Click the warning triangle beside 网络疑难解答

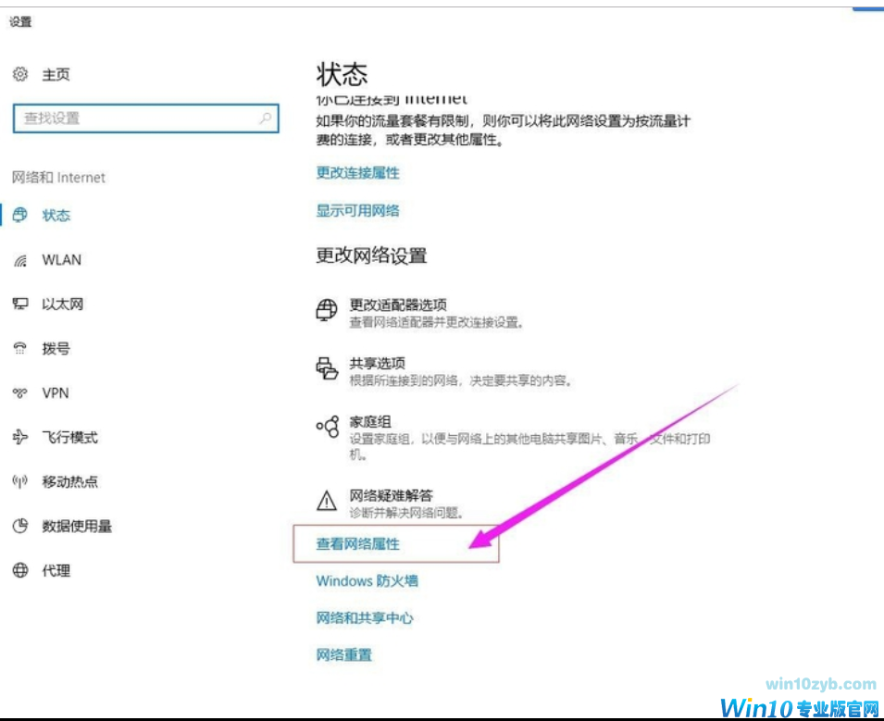(326, 500)
